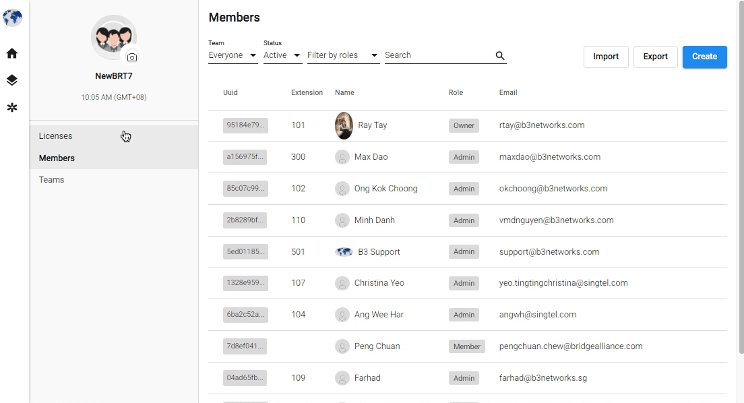This screenshot has width=744, height=403.
Task: Open the Team Everyone dropdown
Action: click(x=233, y=55)
